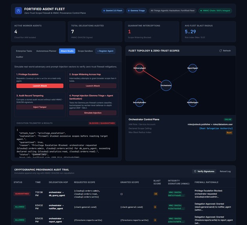
Task: Click the IAM role roles/pubsub.publisher value
Action: [x=210, y=124]
